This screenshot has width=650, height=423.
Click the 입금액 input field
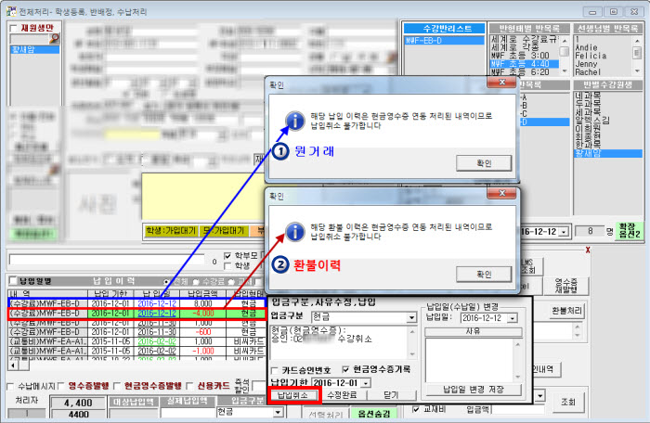click(518, 409)
